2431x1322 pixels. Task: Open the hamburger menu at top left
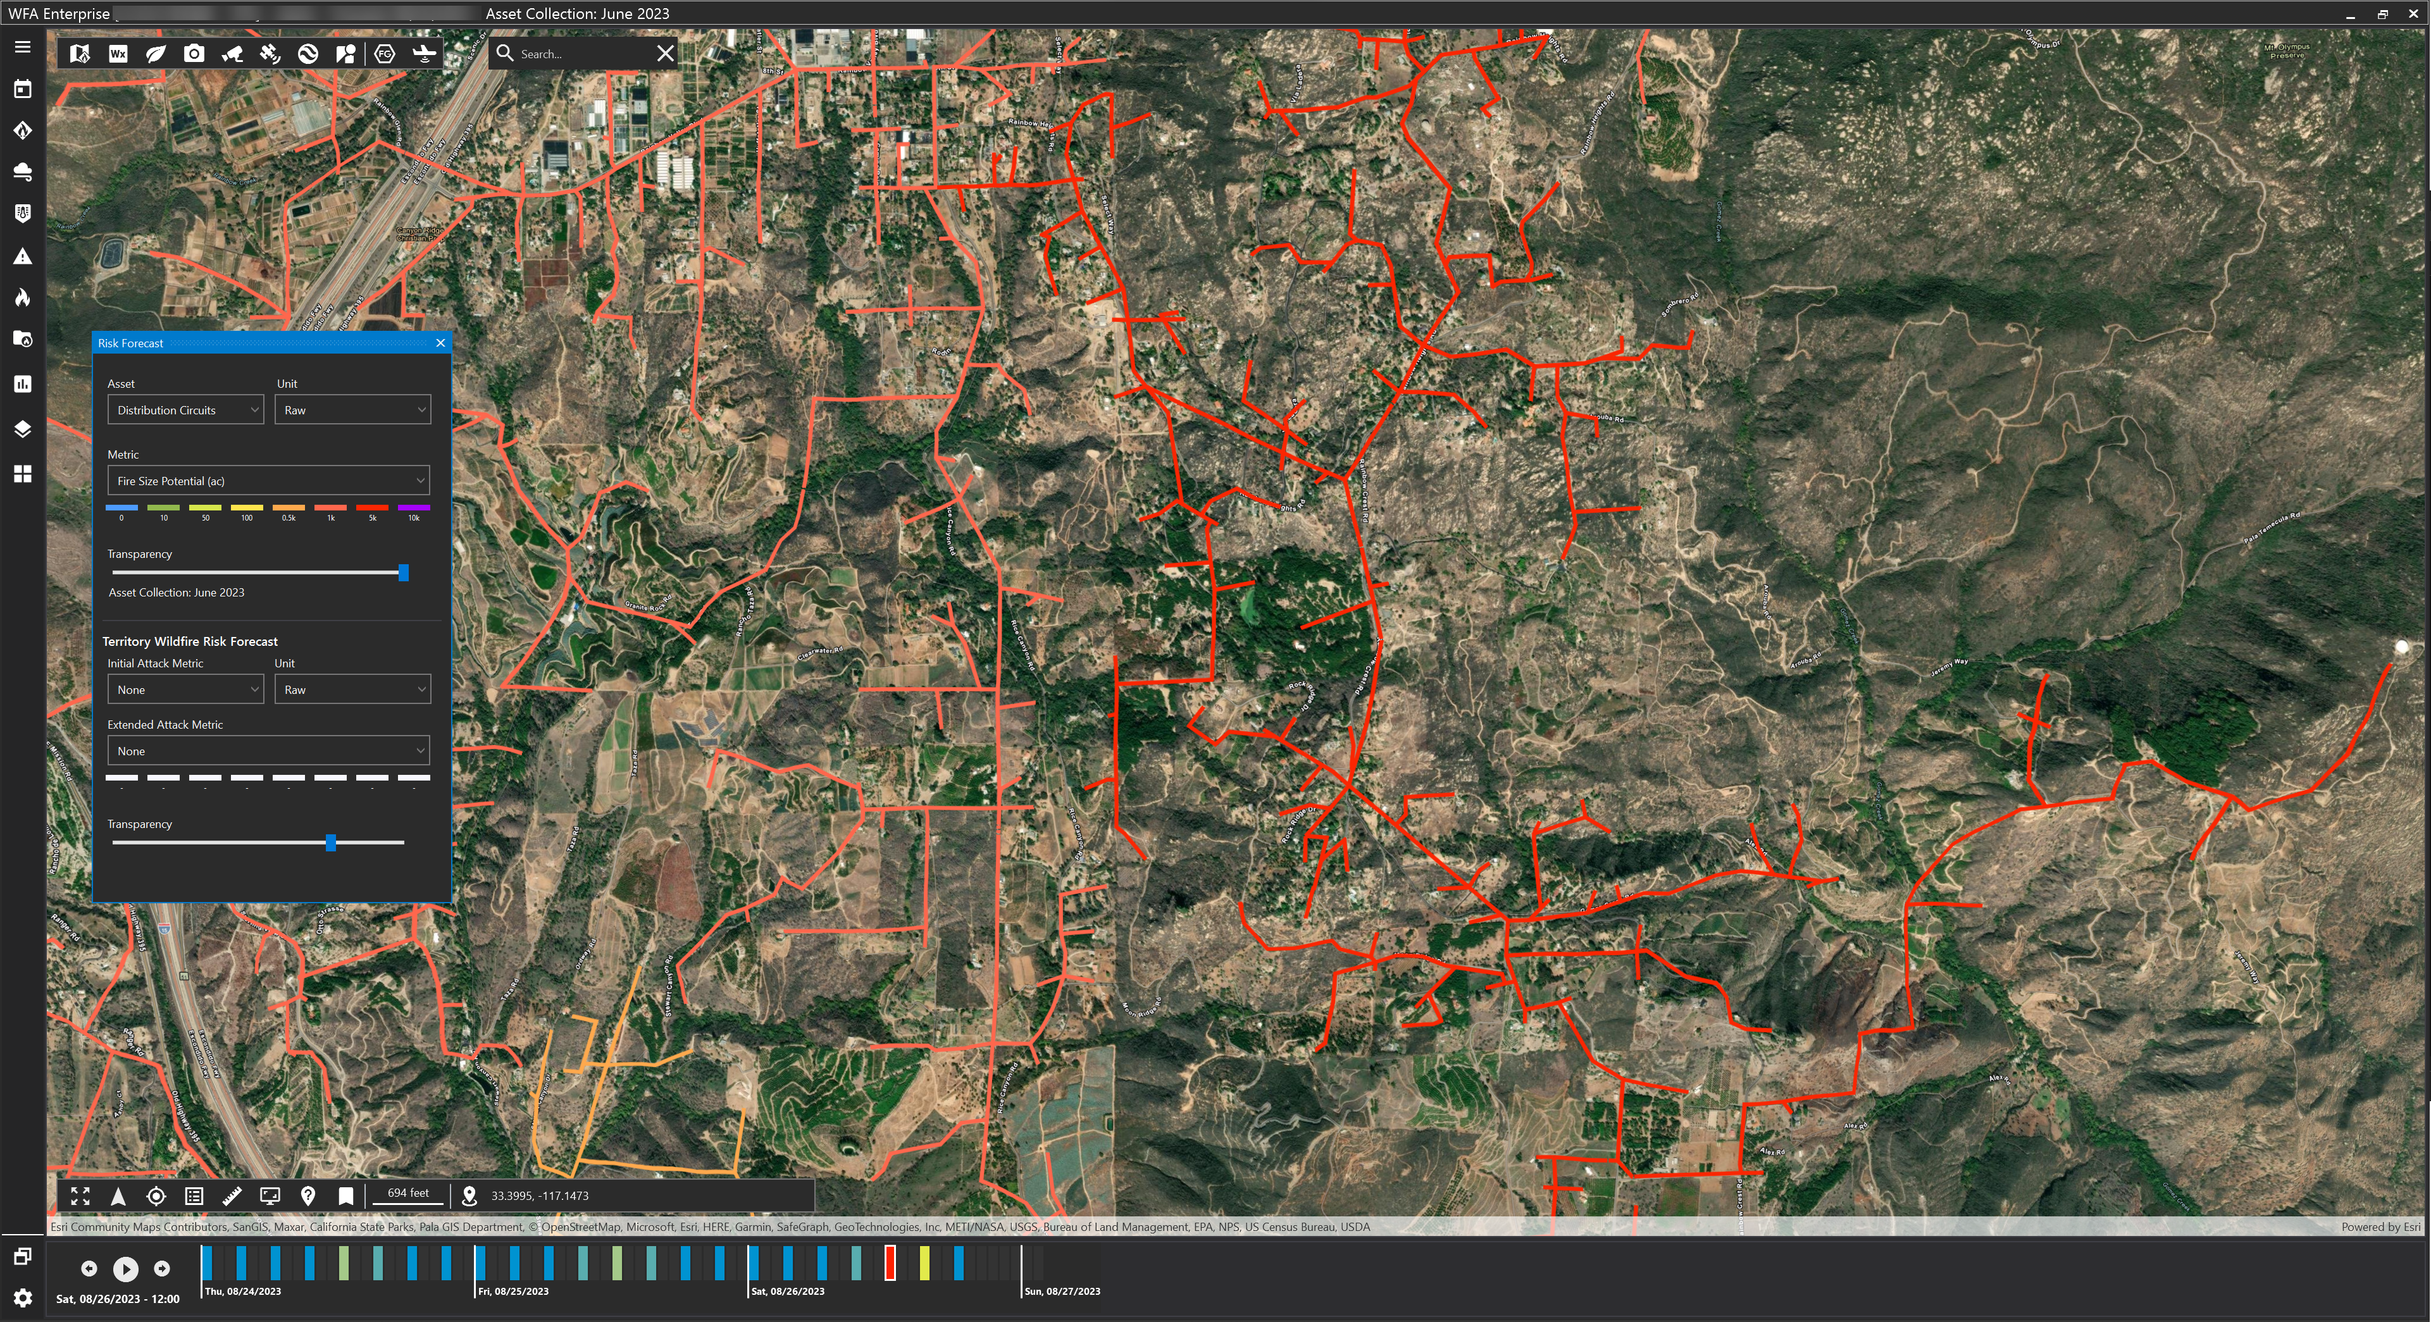23,47
